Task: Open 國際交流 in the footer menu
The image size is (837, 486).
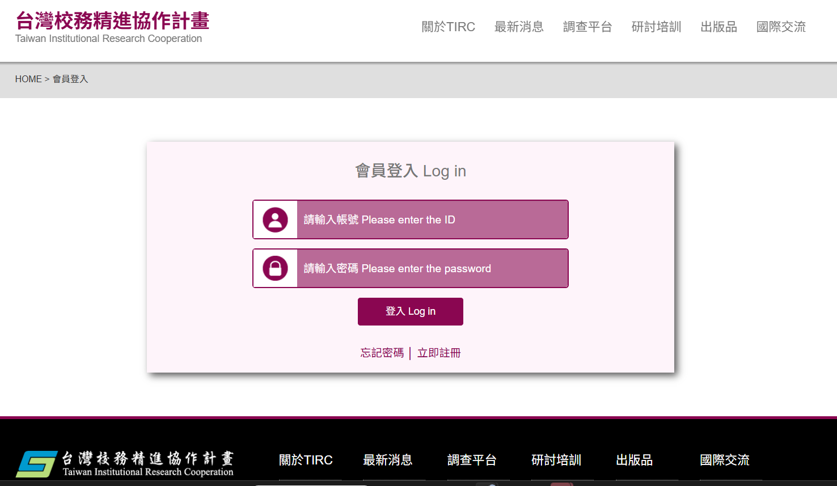Action: pos(725,460)
